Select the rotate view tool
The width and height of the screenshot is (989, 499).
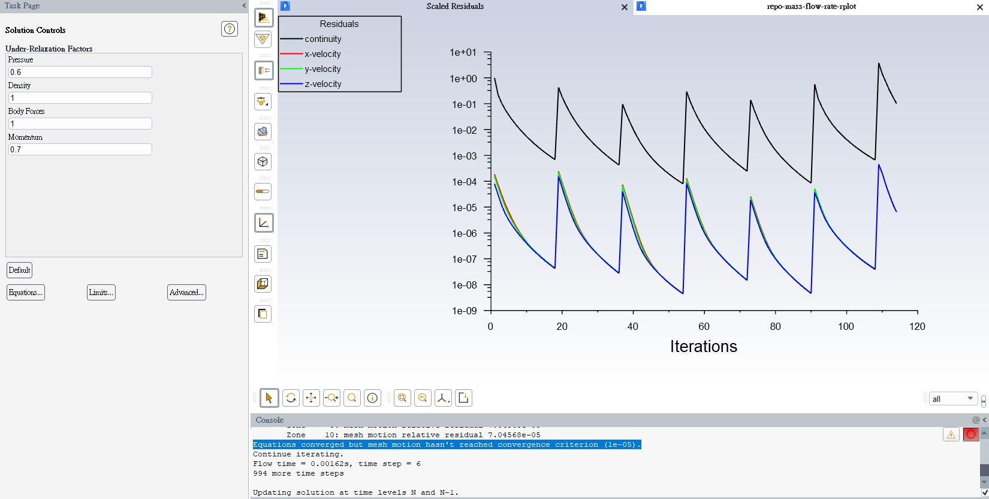coord(291,398)
